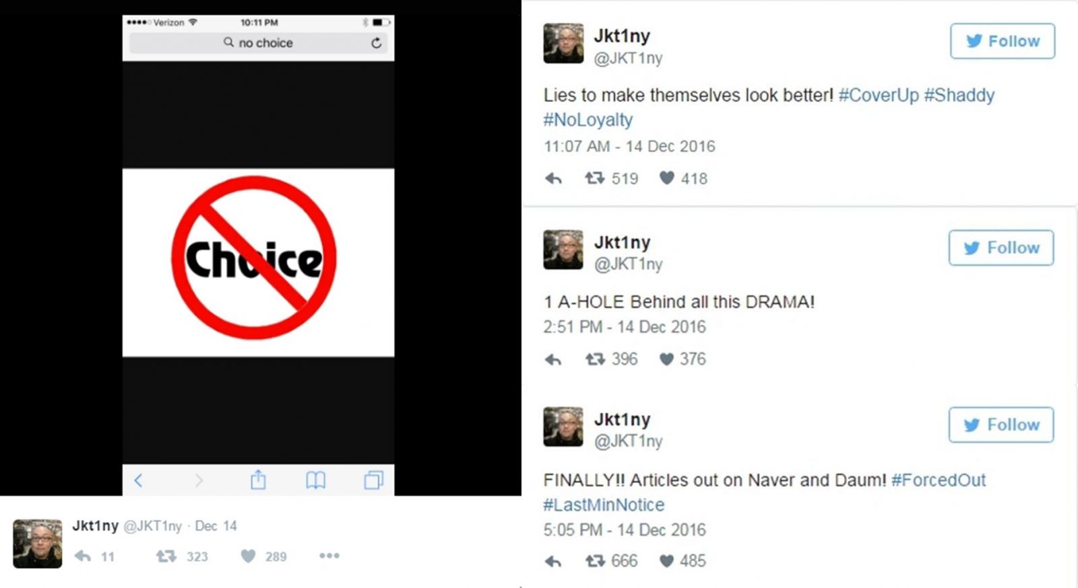The image size is (1078, 588).
Task: Reload the page with refresh icon
Action: [x=376, y=43]
